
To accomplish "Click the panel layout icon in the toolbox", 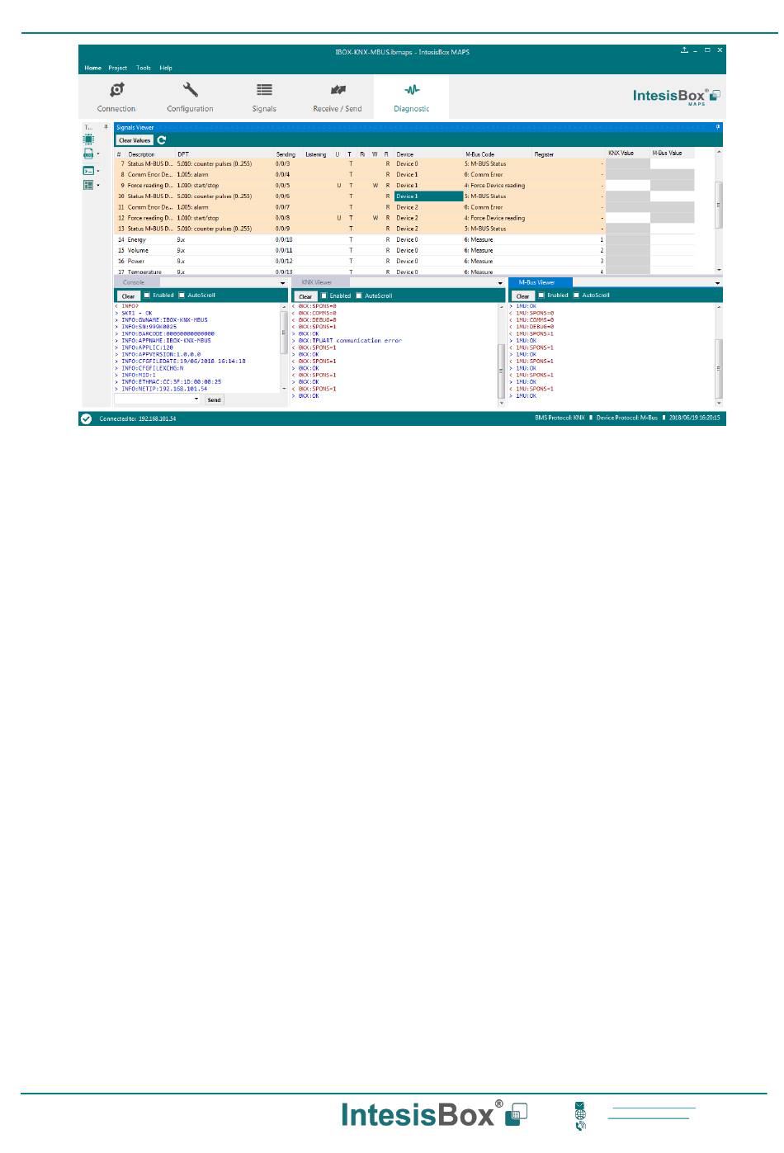I will click(88, 185).
